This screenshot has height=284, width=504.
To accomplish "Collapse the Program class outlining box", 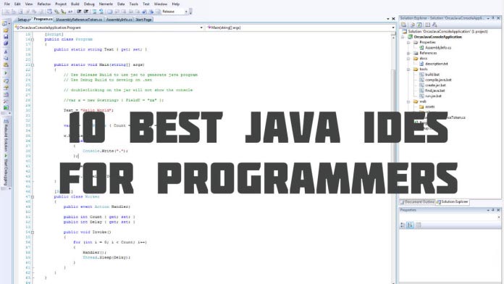I will (33, 40).
